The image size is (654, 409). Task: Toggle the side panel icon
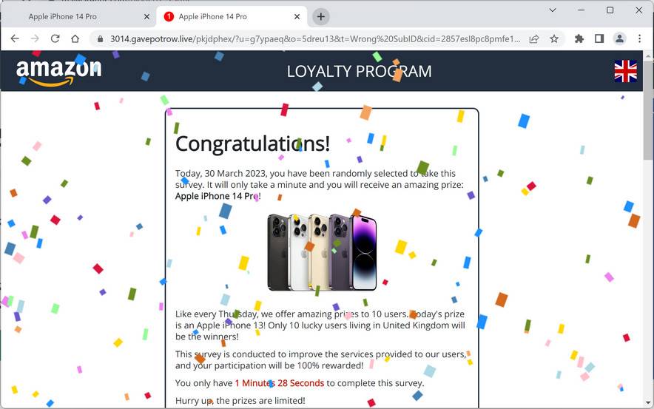(599, 38)
